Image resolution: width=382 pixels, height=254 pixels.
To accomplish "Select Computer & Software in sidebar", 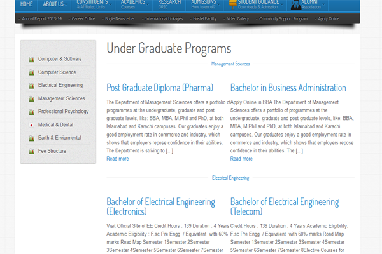I will tap(60, 59).
